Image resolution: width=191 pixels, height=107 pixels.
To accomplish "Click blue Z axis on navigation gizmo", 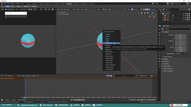I will pyautogui.click(x=153, y=12).
